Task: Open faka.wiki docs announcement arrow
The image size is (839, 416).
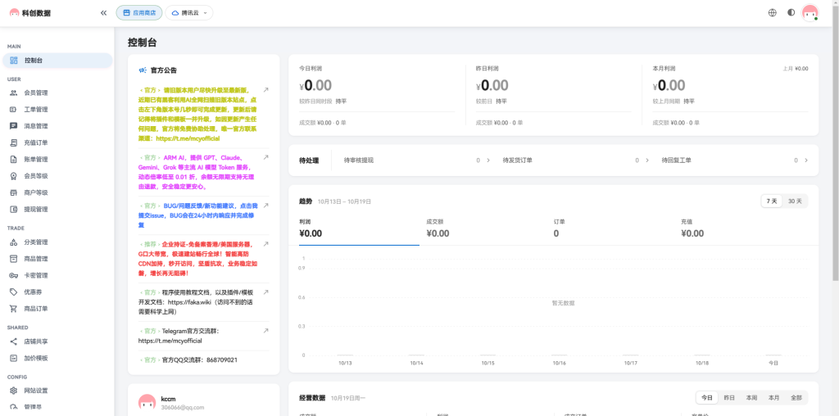Action: [x=265, y=292]
